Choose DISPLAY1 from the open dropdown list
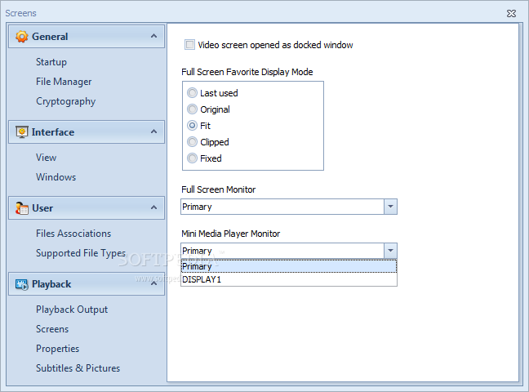This screenshot has height=392, width=529. pos(289,279)
